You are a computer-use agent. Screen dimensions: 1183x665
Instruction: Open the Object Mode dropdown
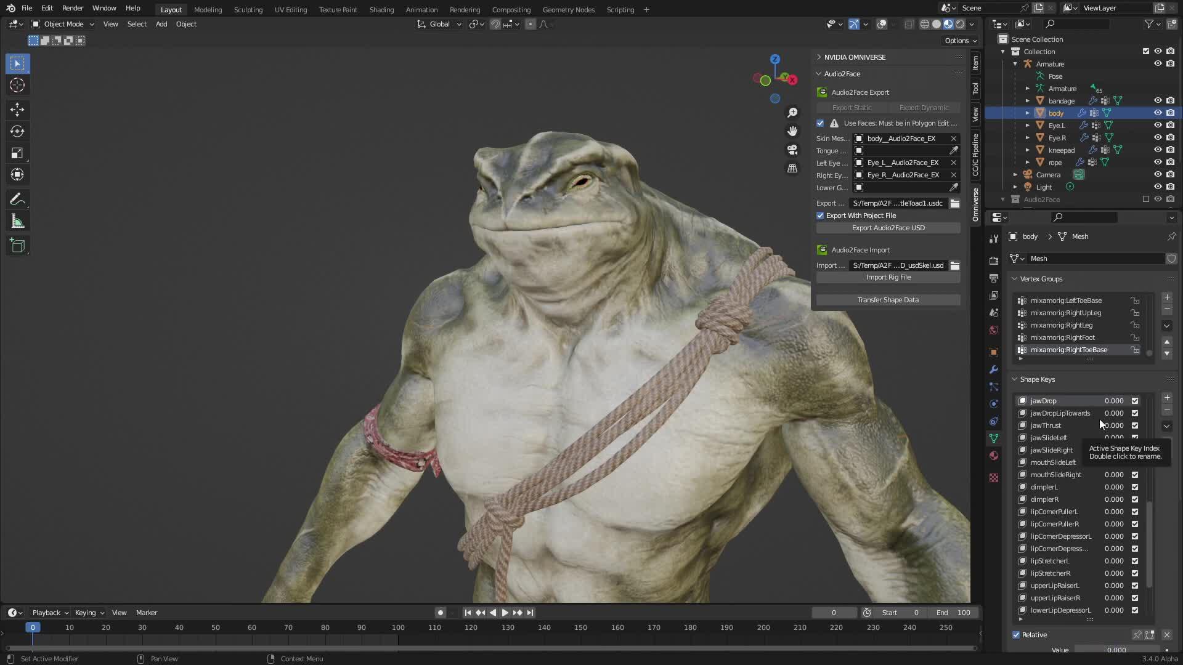62,24
